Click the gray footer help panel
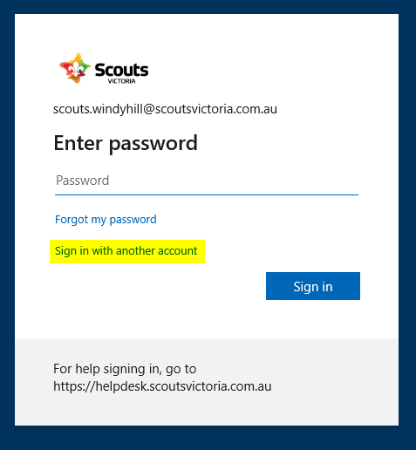 coord(207,382)
